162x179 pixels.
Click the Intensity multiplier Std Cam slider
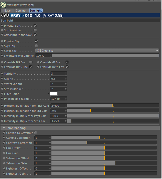click(x=113, y=121)
